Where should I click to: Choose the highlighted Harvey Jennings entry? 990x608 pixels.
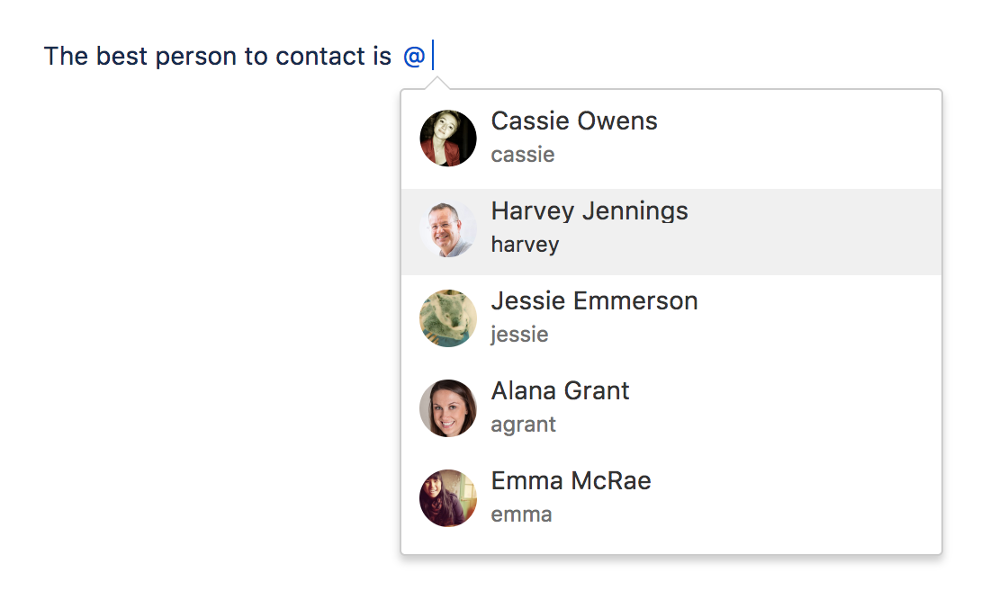pyautogui.click(x=671, y=231)
